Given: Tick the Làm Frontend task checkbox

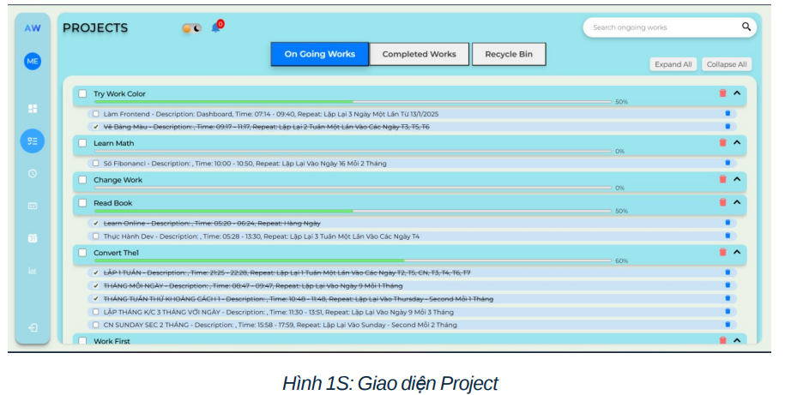Looking at the screenshot, I should (x=95, y=113).
